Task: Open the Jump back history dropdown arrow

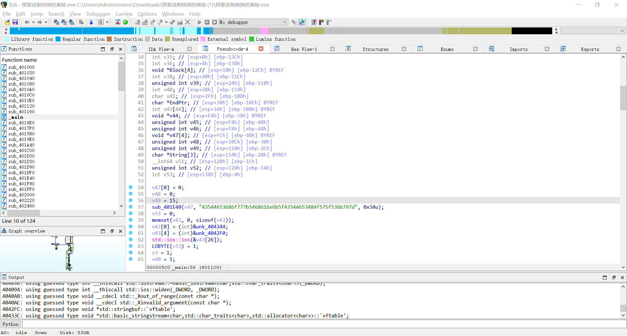Action: pos(33,22)
